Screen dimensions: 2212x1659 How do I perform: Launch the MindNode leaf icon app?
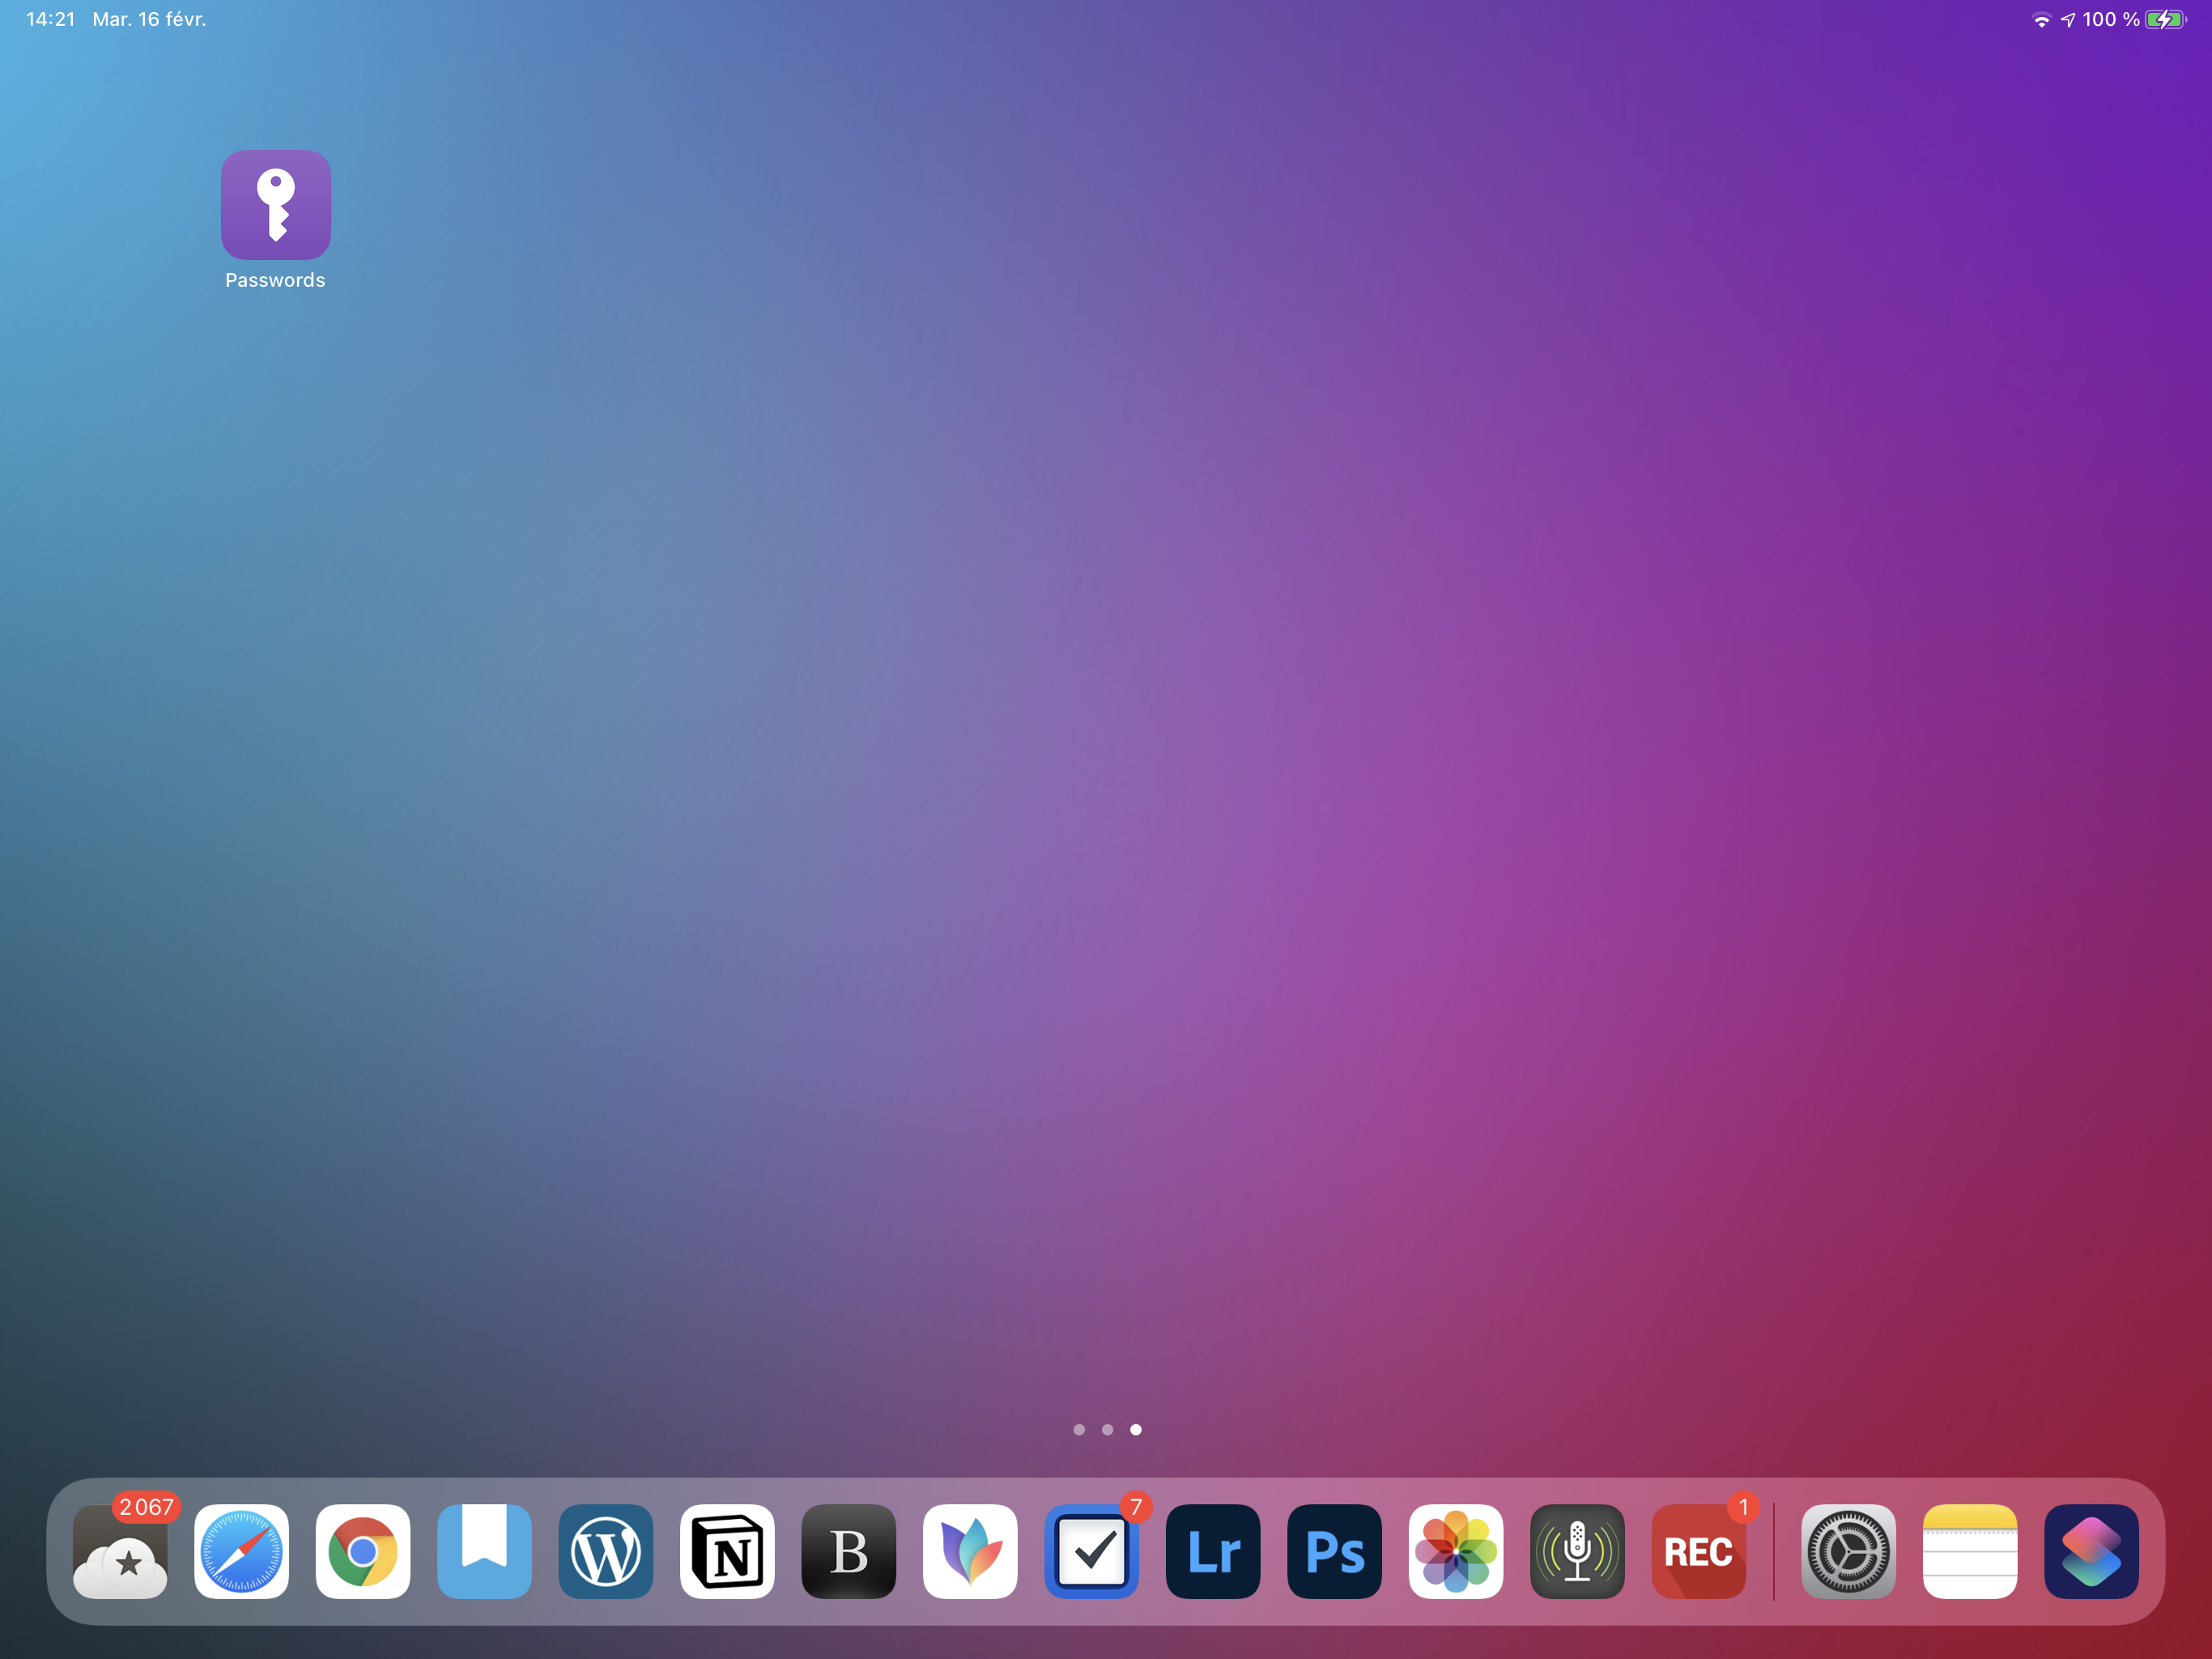tap(970, 1551)
